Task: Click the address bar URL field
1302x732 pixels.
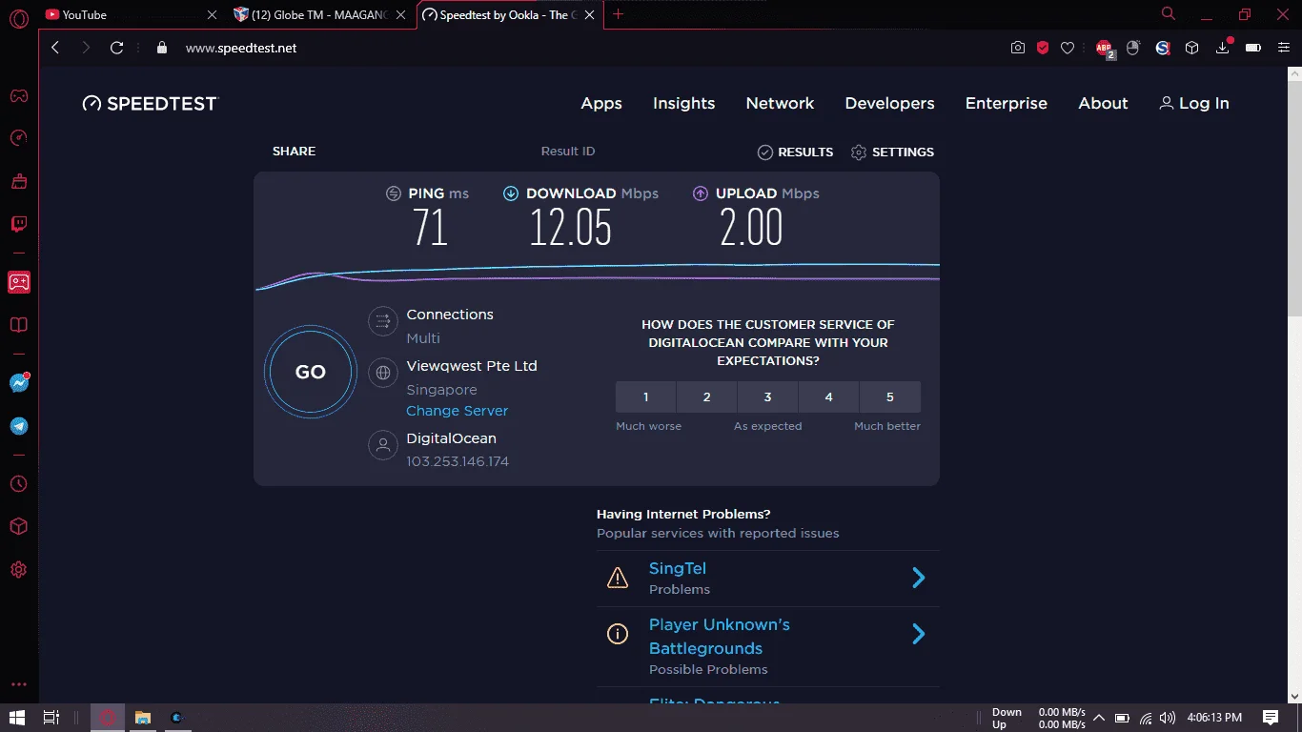Action: click(x=572, y=48)
